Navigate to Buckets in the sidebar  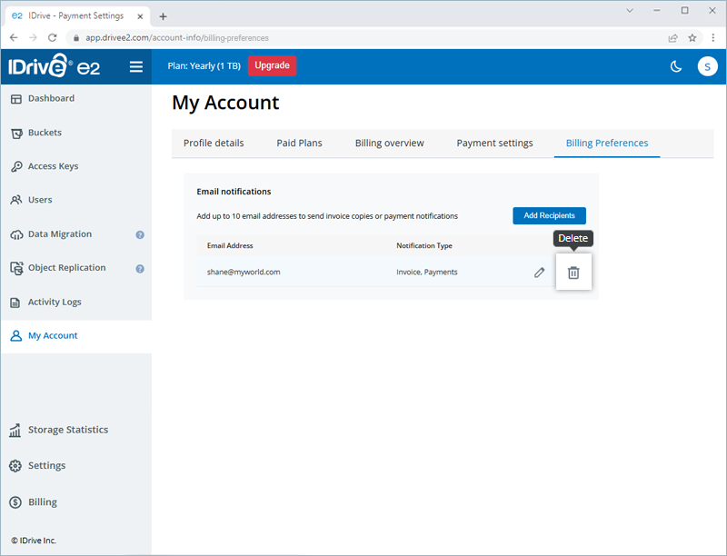point(45,133)
